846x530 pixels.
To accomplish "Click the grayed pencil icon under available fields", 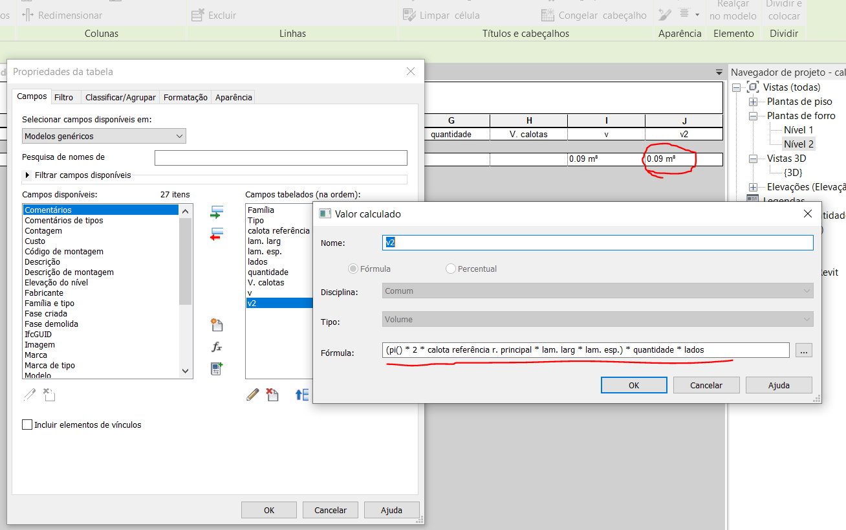I will coord(30,394).
